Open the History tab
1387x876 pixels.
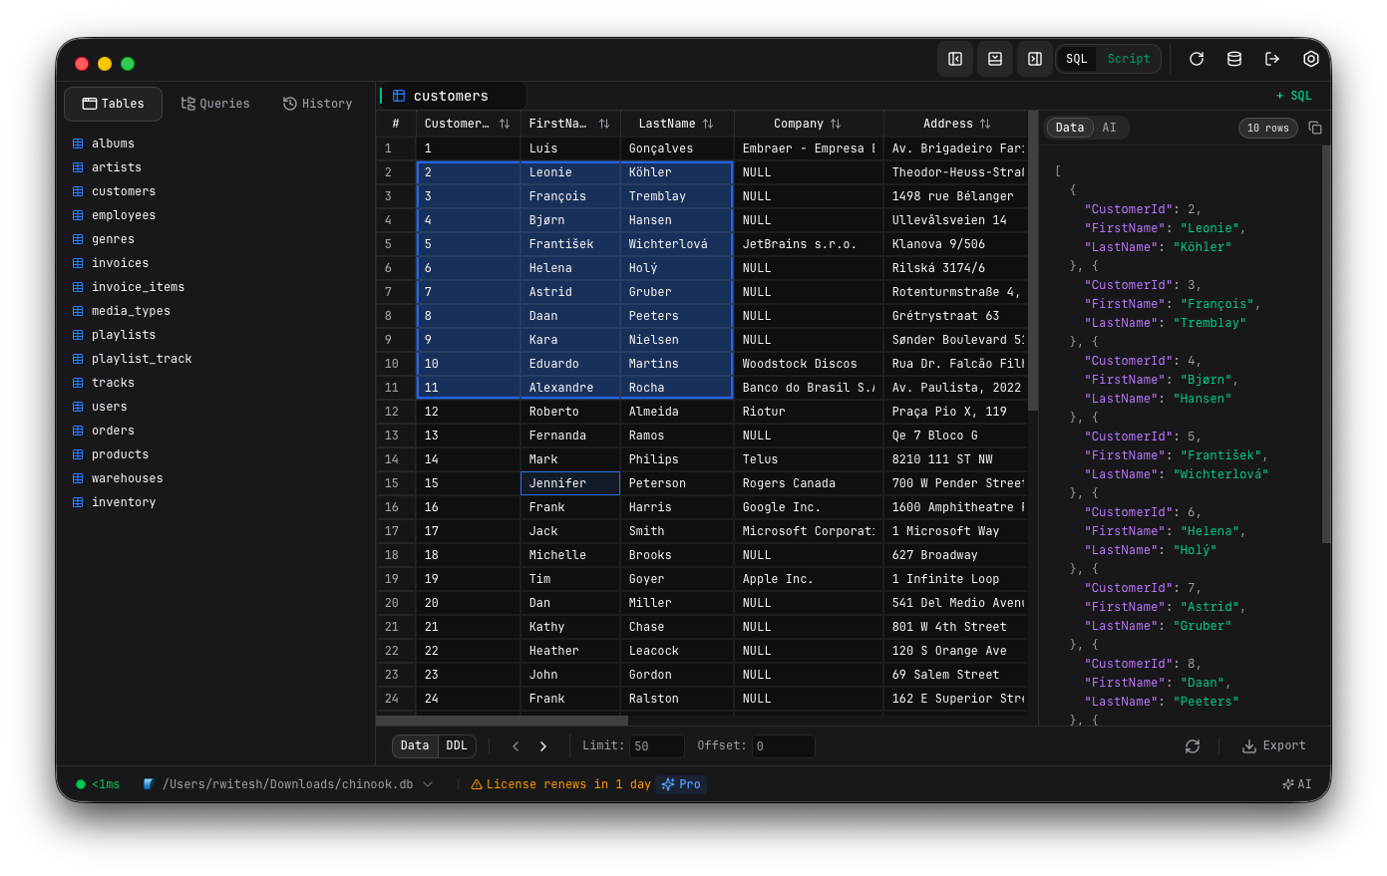[x=317, y=104]
